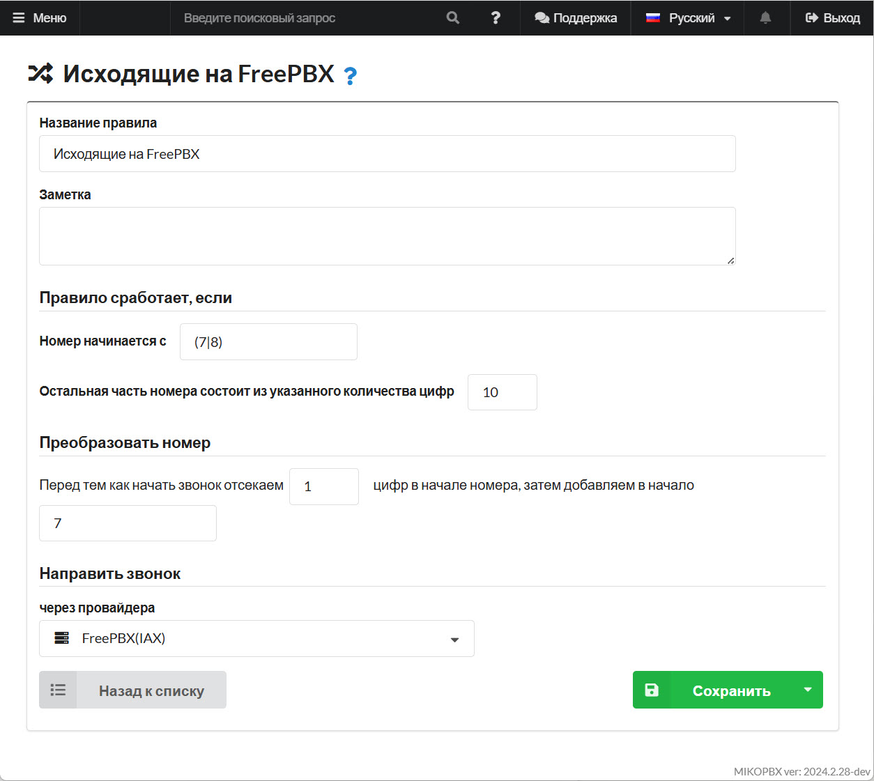The width and height of the screenshot is (874, 781).
Task: Open the Поддержка support menu item
Action: coord(576,18)
